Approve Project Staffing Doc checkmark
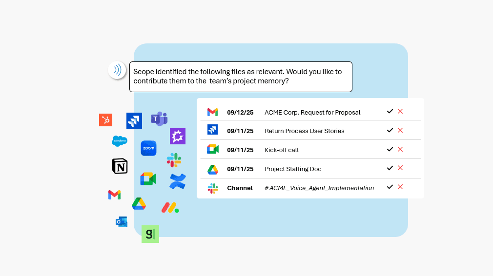The height and width of the screenshot is (276, 493). (390, 168)
